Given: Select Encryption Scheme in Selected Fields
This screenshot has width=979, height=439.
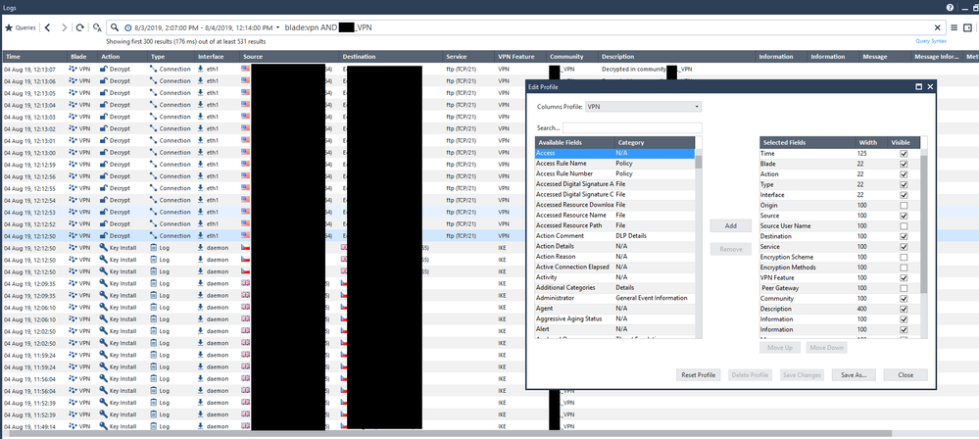Looking at the screenshot, I should pos(840,258).
